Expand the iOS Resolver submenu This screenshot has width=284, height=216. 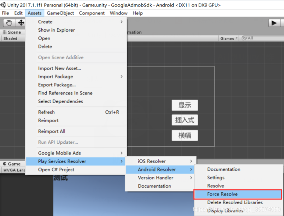[x=161, y=161]
